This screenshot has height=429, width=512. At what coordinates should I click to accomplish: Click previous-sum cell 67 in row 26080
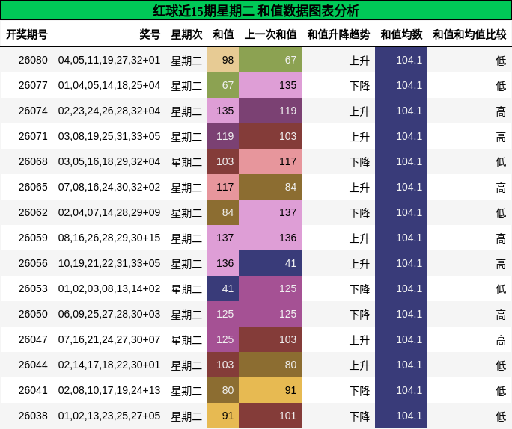coord(270,60)
